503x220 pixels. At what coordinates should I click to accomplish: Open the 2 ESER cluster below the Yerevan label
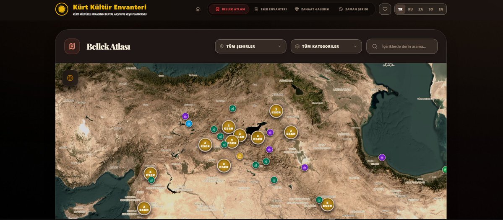276,111
